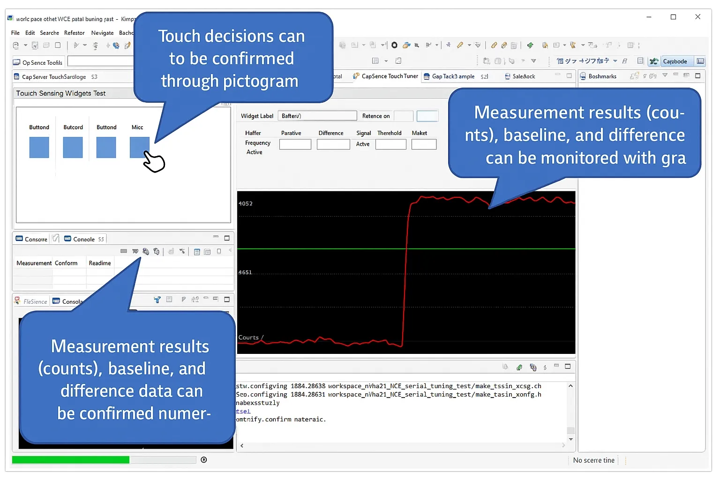Open the Edit menu
Viewport: 720px width, 480px height.
[30, 33]
